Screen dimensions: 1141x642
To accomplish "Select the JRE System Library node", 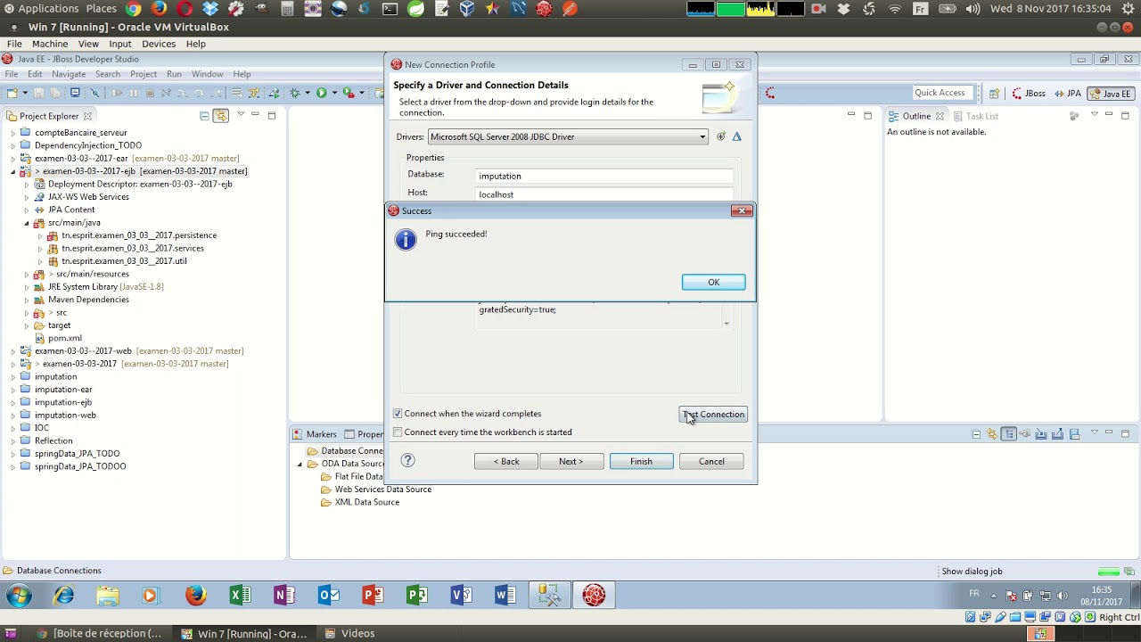I will click(x=105, y=287).
